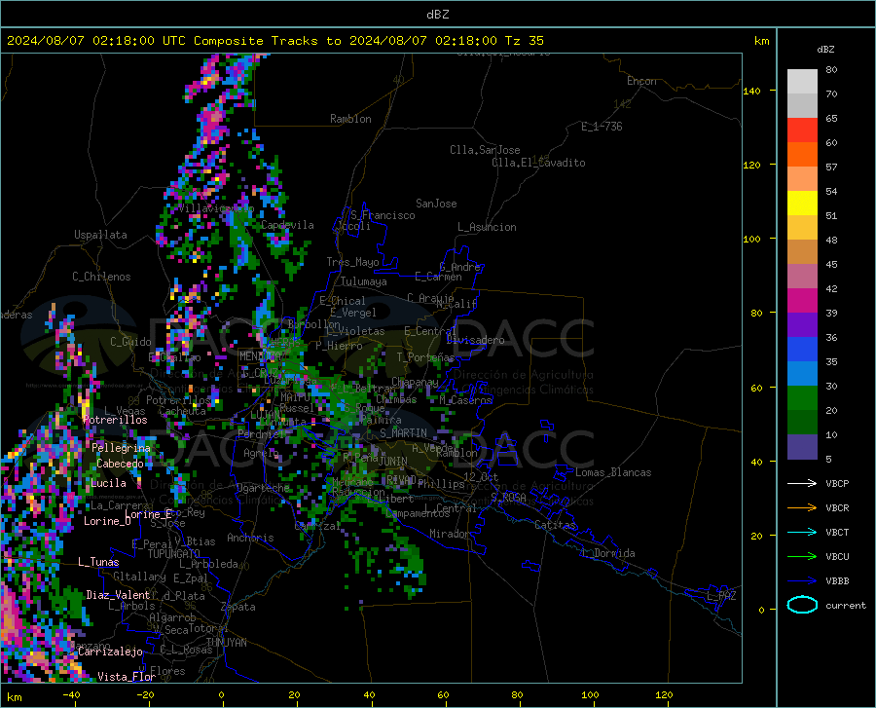Click the green VBCU arrow in legend

click(802, 556)
